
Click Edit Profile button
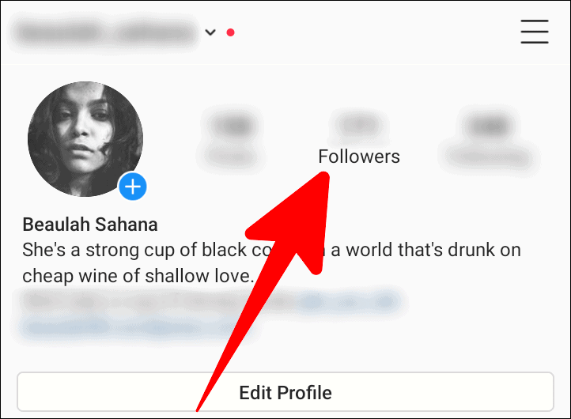[285, 392]
